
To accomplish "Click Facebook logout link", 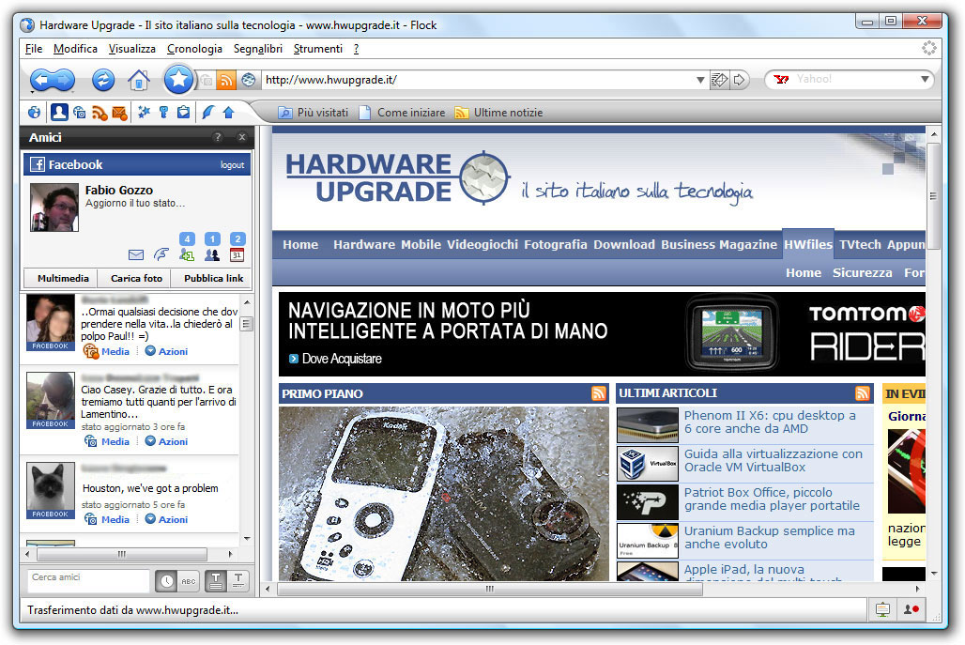I will (233, 165).
